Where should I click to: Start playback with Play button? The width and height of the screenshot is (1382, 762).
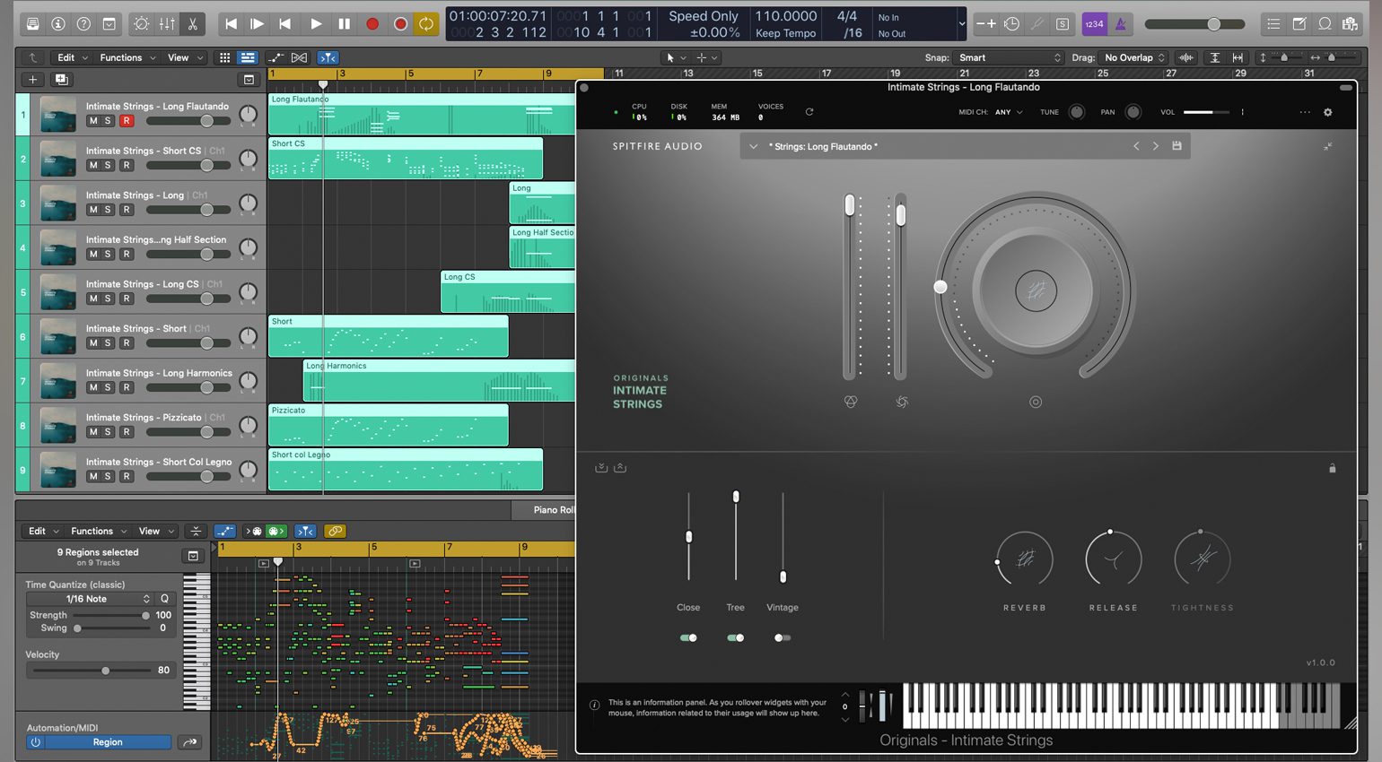[x=315, y=24]
